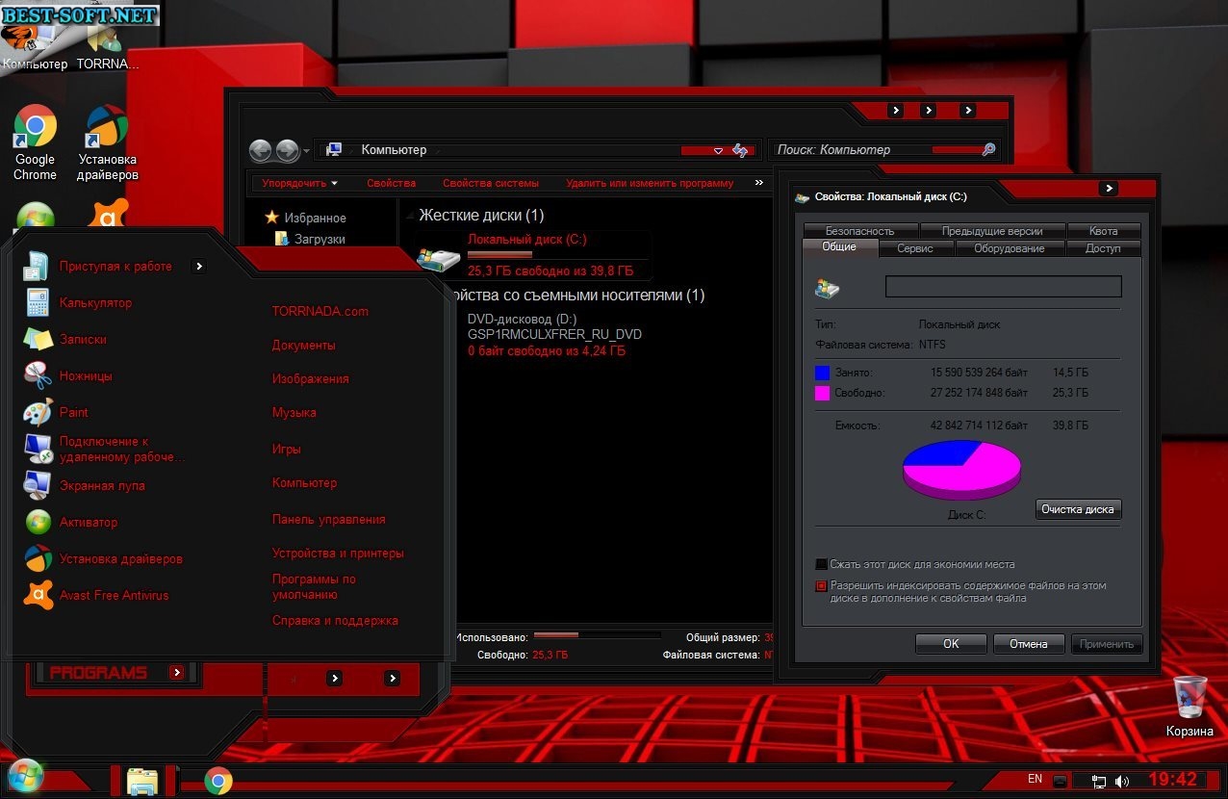Expand the Упорядочить dropdown menu
This screenshot has width=1228, height=799.
(x=300, y=183)
